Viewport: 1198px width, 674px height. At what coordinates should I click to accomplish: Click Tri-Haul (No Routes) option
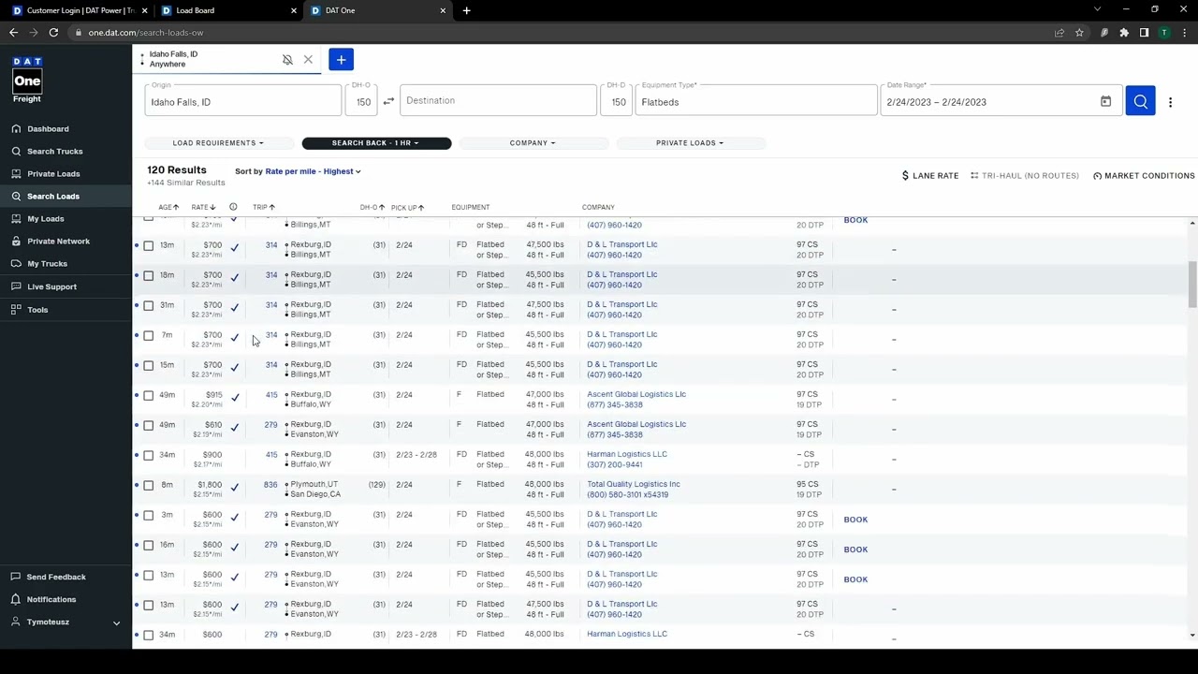point(1024,175)
